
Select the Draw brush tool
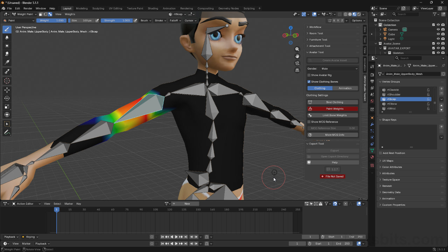[x=7, y=29]
